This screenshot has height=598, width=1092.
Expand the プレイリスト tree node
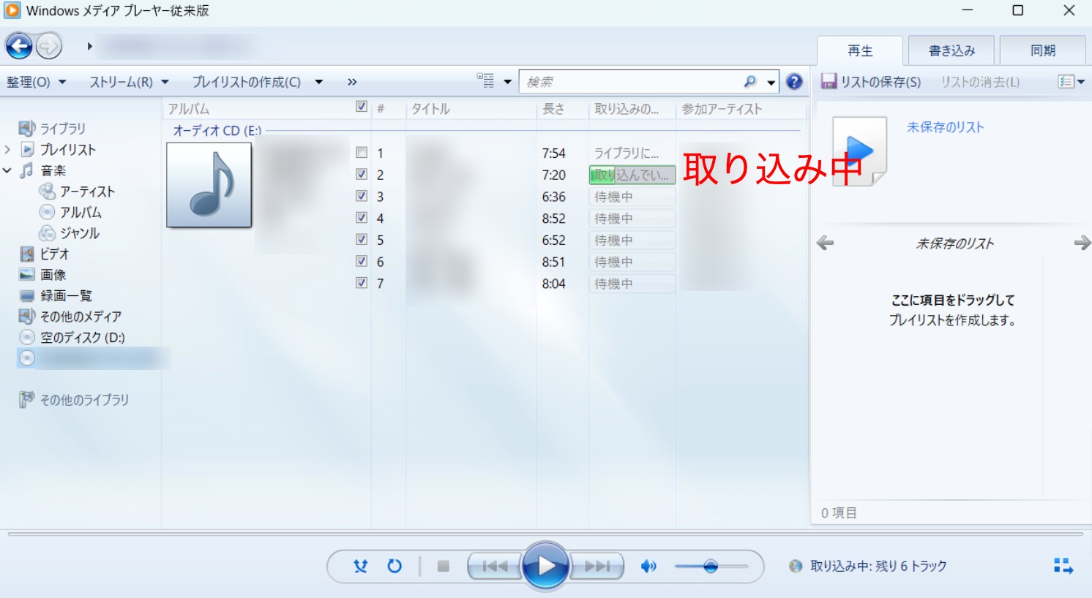(x=7, y=149)
